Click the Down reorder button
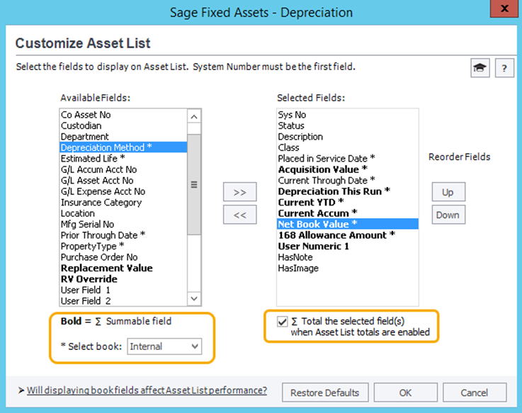The height and width of the screenshot is (413, 522). coord(448,215)
